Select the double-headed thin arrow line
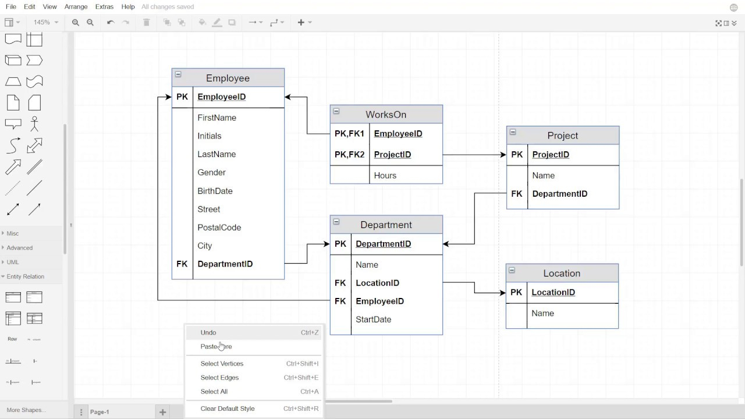 (x=13, y=210)
